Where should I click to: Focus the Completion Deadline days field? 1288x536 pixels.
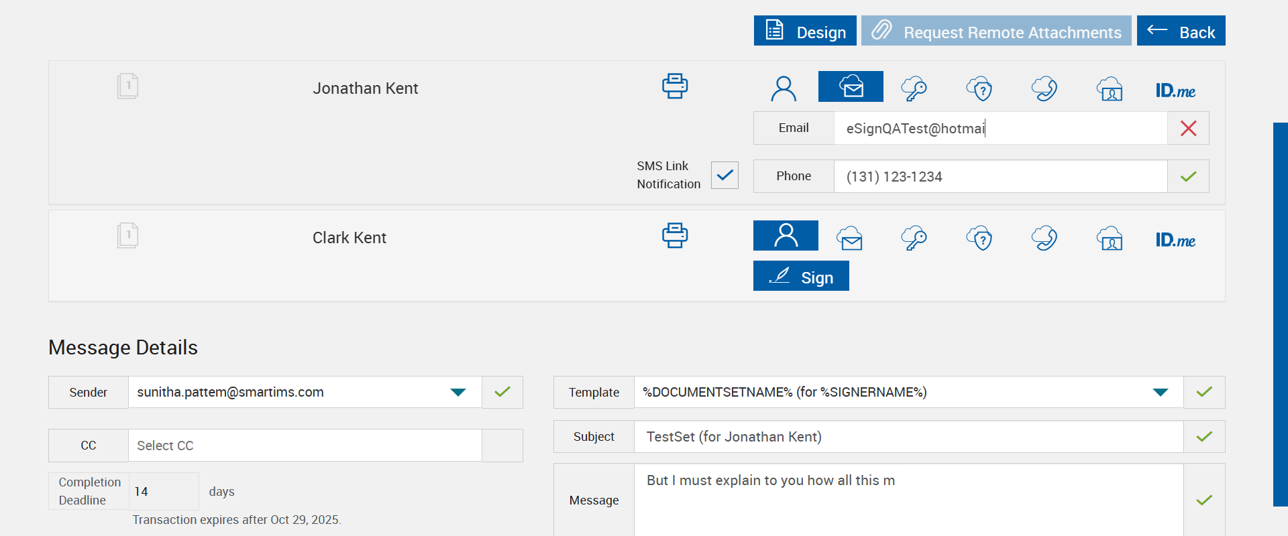click(x=163, y=491)
